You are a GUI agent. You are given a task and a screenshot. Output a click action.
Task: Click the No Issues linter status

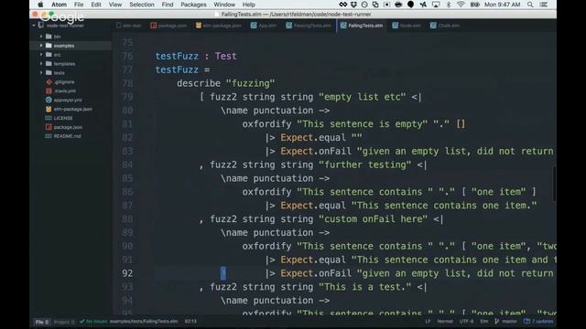click(x=93, y=321)
